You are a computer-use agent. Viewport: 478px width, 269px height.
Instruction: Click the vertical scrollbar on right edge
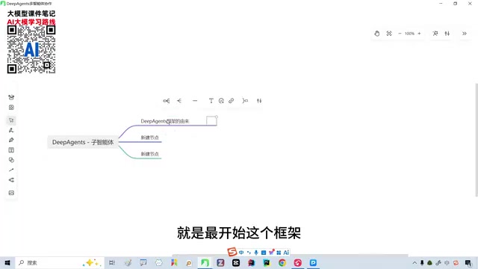tap(477, 140)
